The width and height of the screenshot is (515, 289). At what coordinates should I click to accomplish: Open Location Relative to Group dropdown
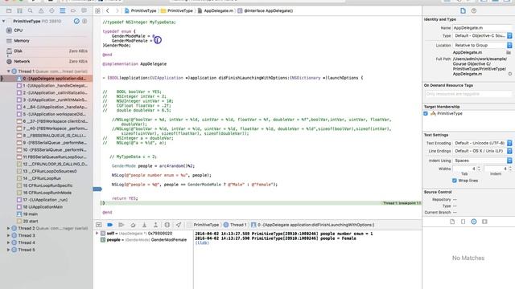tap(483, 45)
